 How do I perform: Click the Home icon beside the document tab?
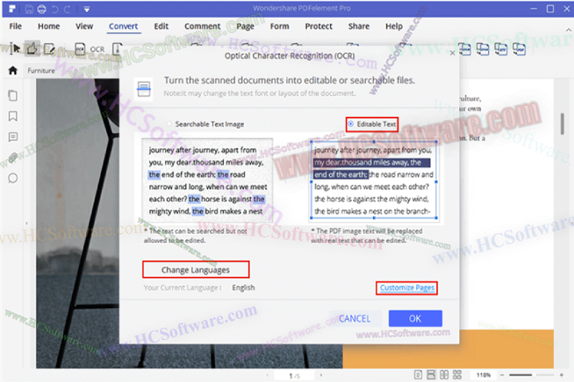tap(13, 71)
